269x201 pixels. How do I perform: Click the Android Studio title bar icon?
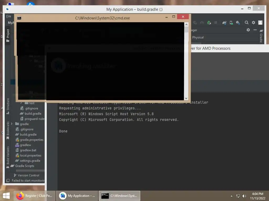pos(7,9)
